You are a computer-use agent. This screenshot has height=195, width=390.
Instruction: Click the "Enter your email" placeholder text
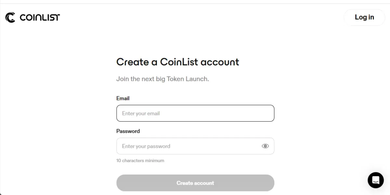pos(141,113)
